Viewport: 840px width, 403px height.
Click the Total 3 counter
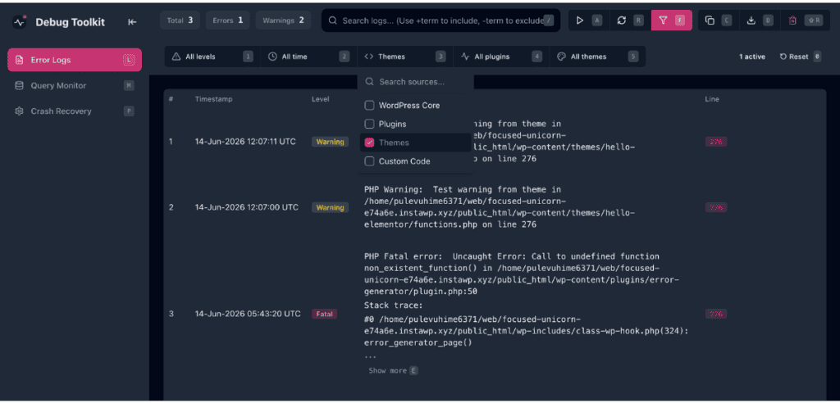coord(180,20)
